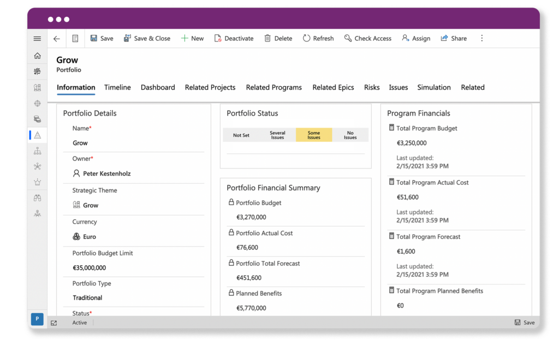Click the coins budget icon in the sidebar
Image resolution: width=559 pixels, height=347 pixels.
(x=37, y=119)
